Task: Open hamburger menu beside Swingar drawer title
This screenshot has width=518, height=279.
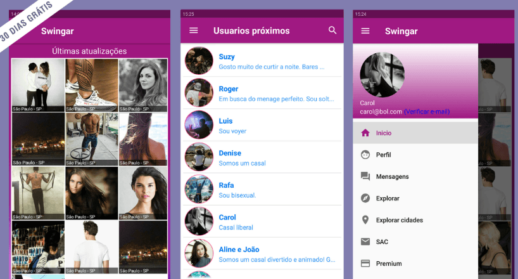Action: 365,31
